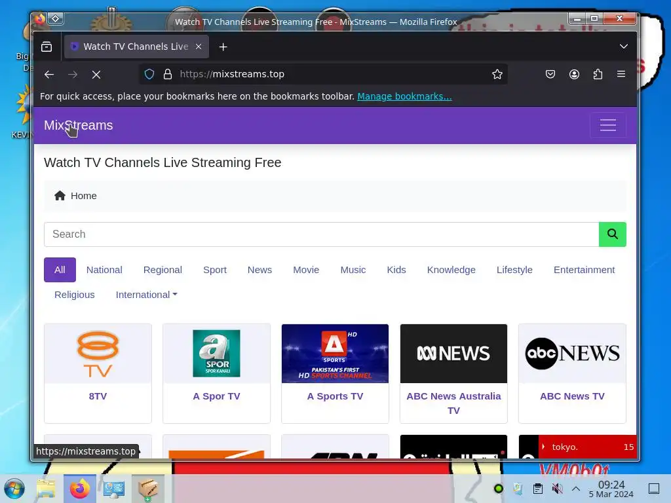This screenshot has height=503, width=671.
Task: Click the green search button
Action: (613, 234)
